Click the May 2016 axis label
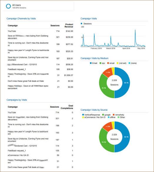The image size is (154, 172). tap(141, 49)
